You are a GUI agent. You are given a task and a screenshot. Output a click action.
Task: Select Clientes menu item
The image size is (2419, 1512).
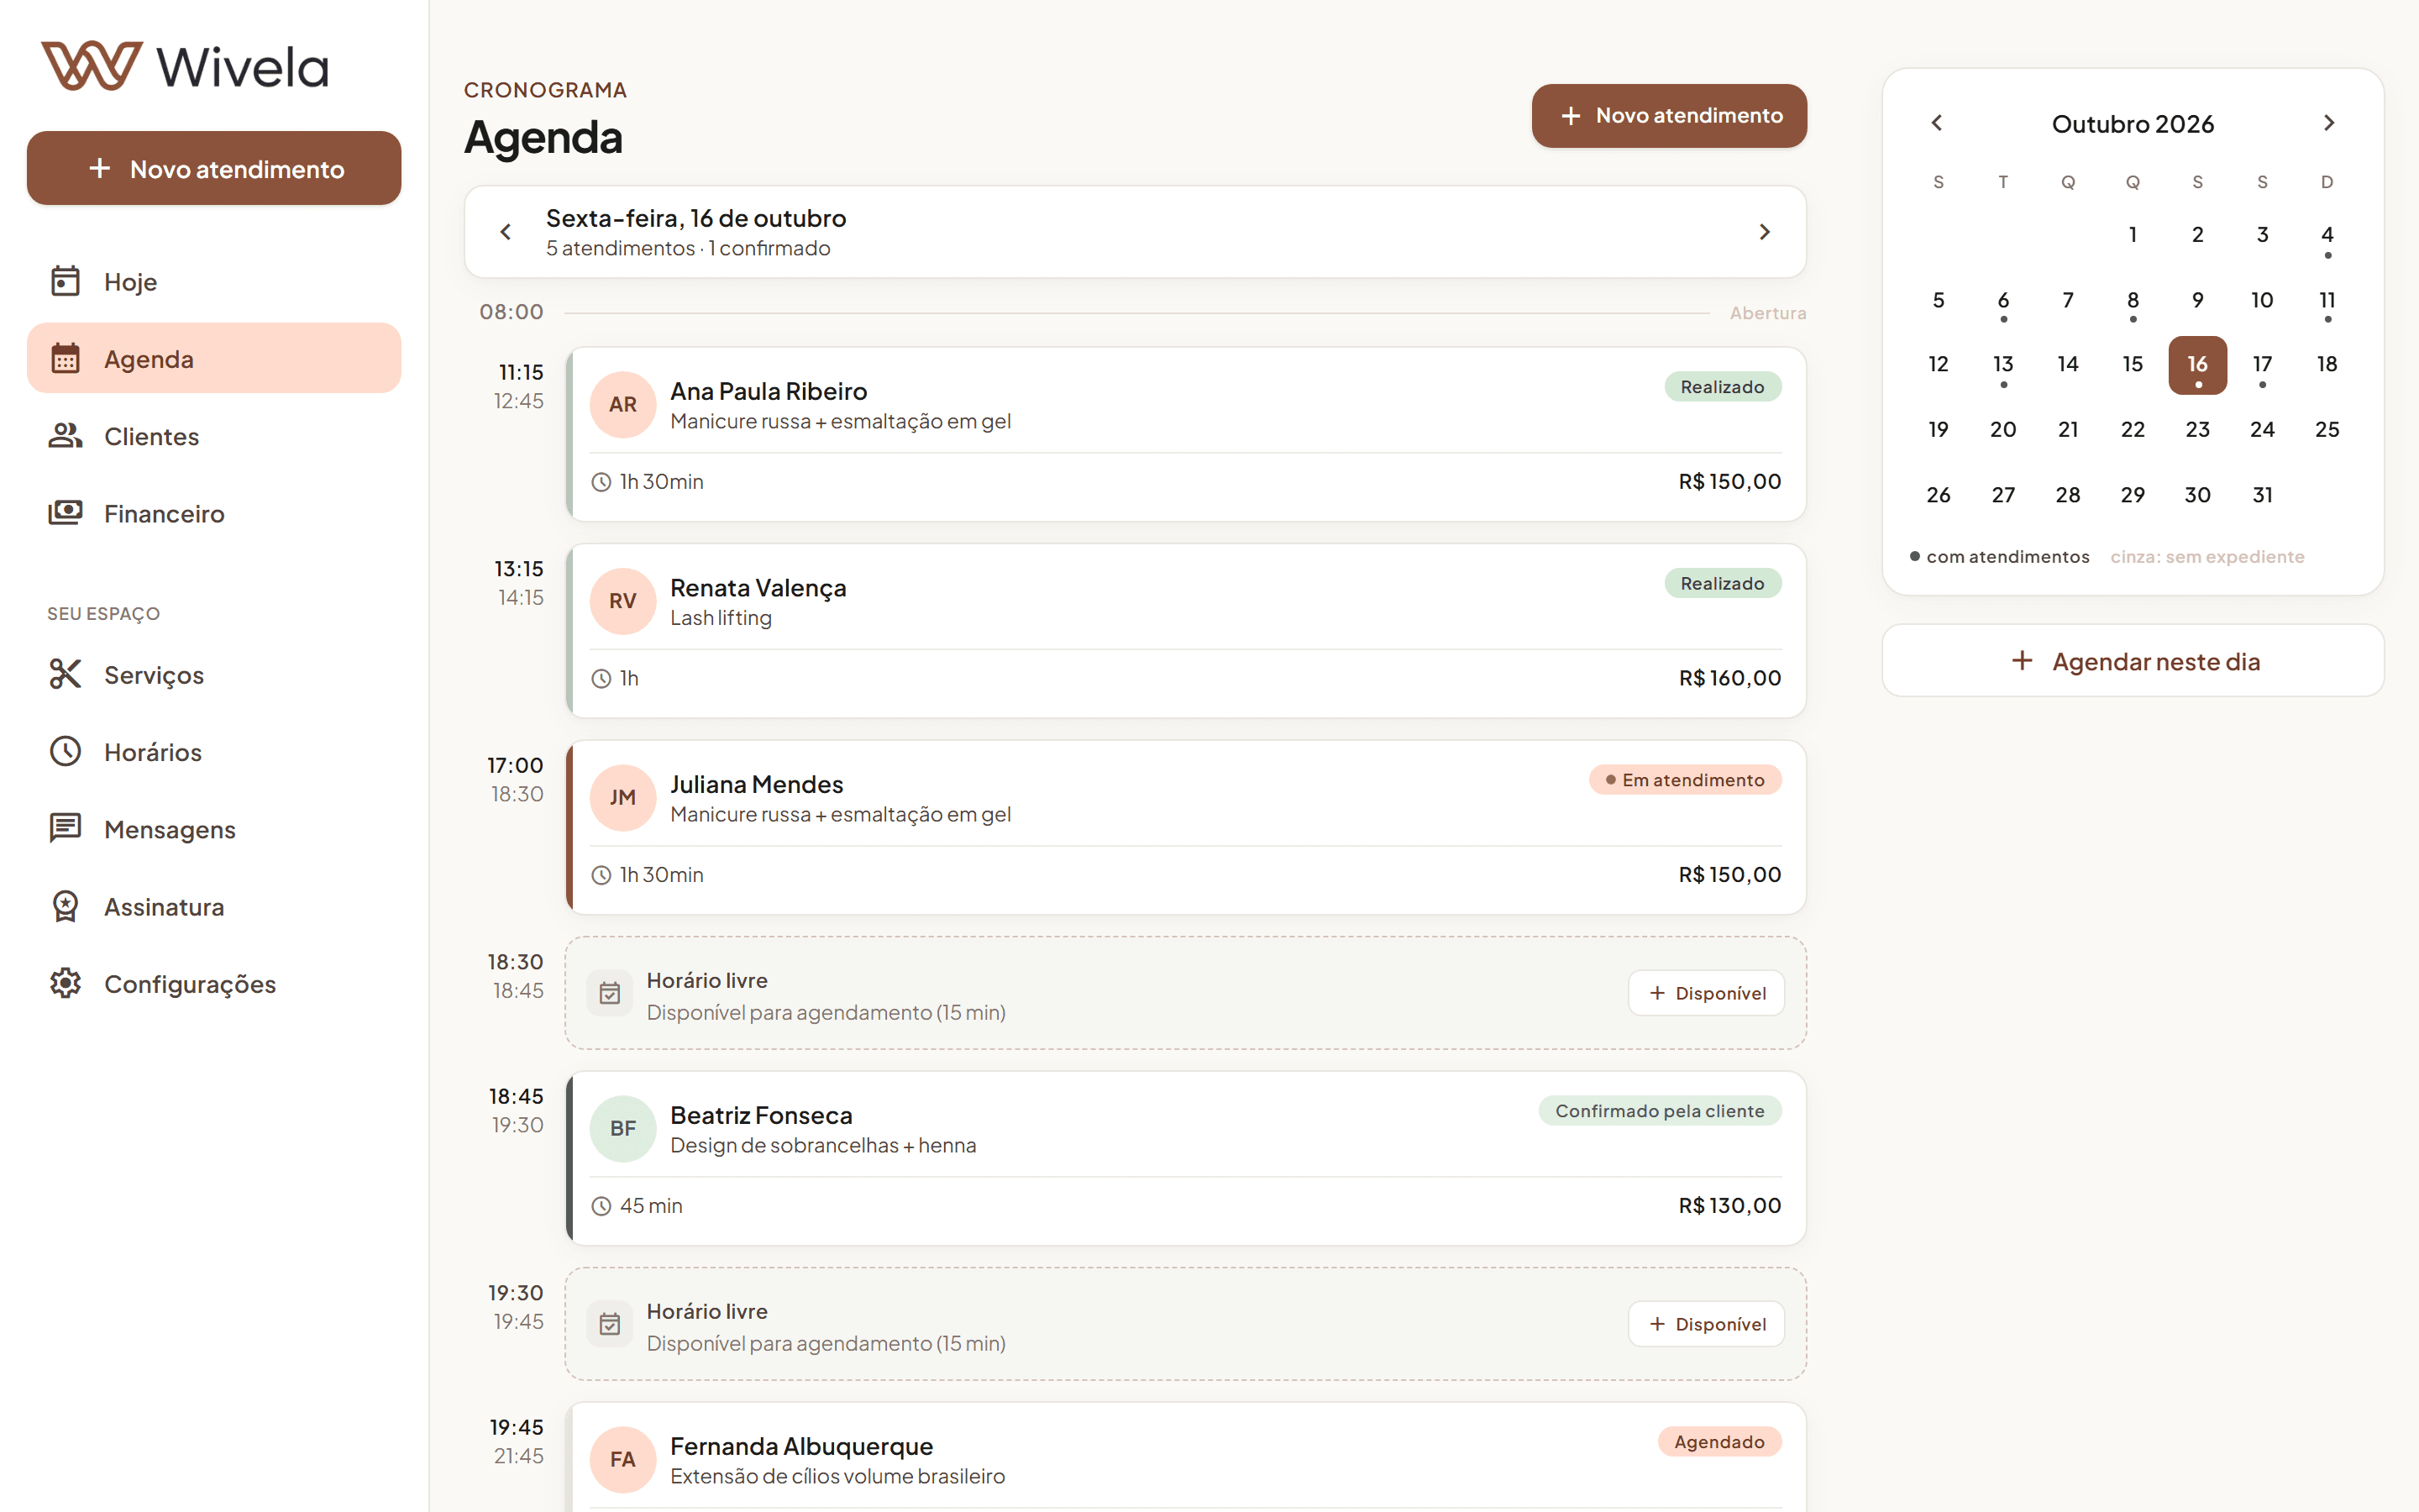pos(214,436)
